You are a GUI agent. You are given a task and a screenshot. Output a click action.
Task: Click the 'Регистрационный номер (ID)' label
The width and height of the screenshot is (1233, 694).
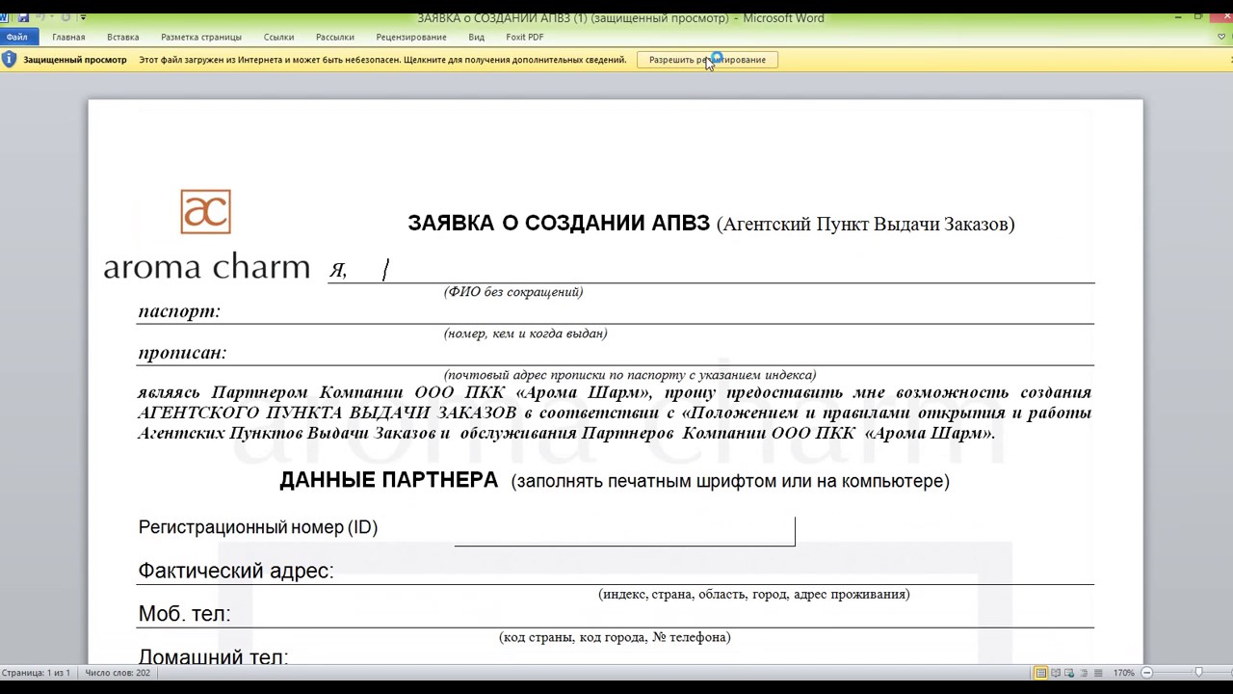click(x=258, y=527)
